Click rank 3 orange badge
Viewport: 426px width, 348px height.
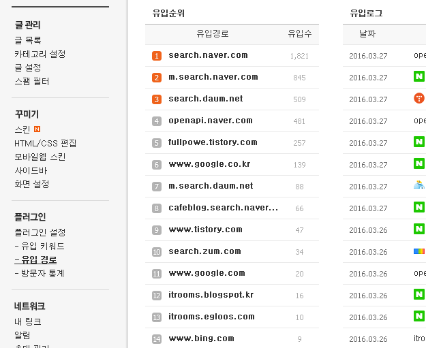pos(157,99)
